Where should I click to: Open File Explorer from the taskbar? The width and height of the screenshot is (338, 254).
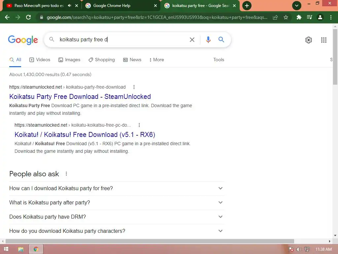pos(21,249)
